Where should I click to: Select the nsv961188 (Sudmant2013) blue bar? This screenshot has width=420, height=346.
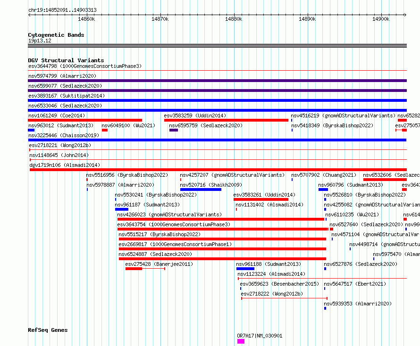(245, 269)
